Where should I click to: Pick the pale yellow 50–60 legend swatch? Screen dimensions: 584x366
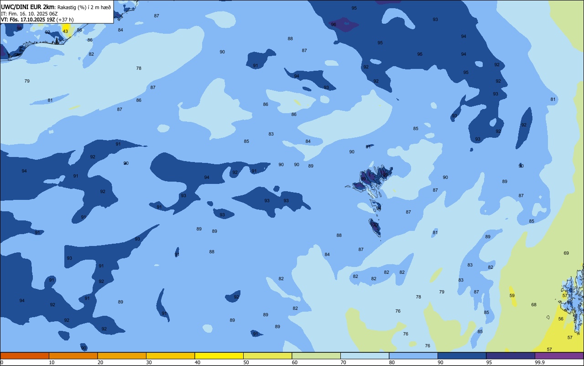[x=267, y=356]
